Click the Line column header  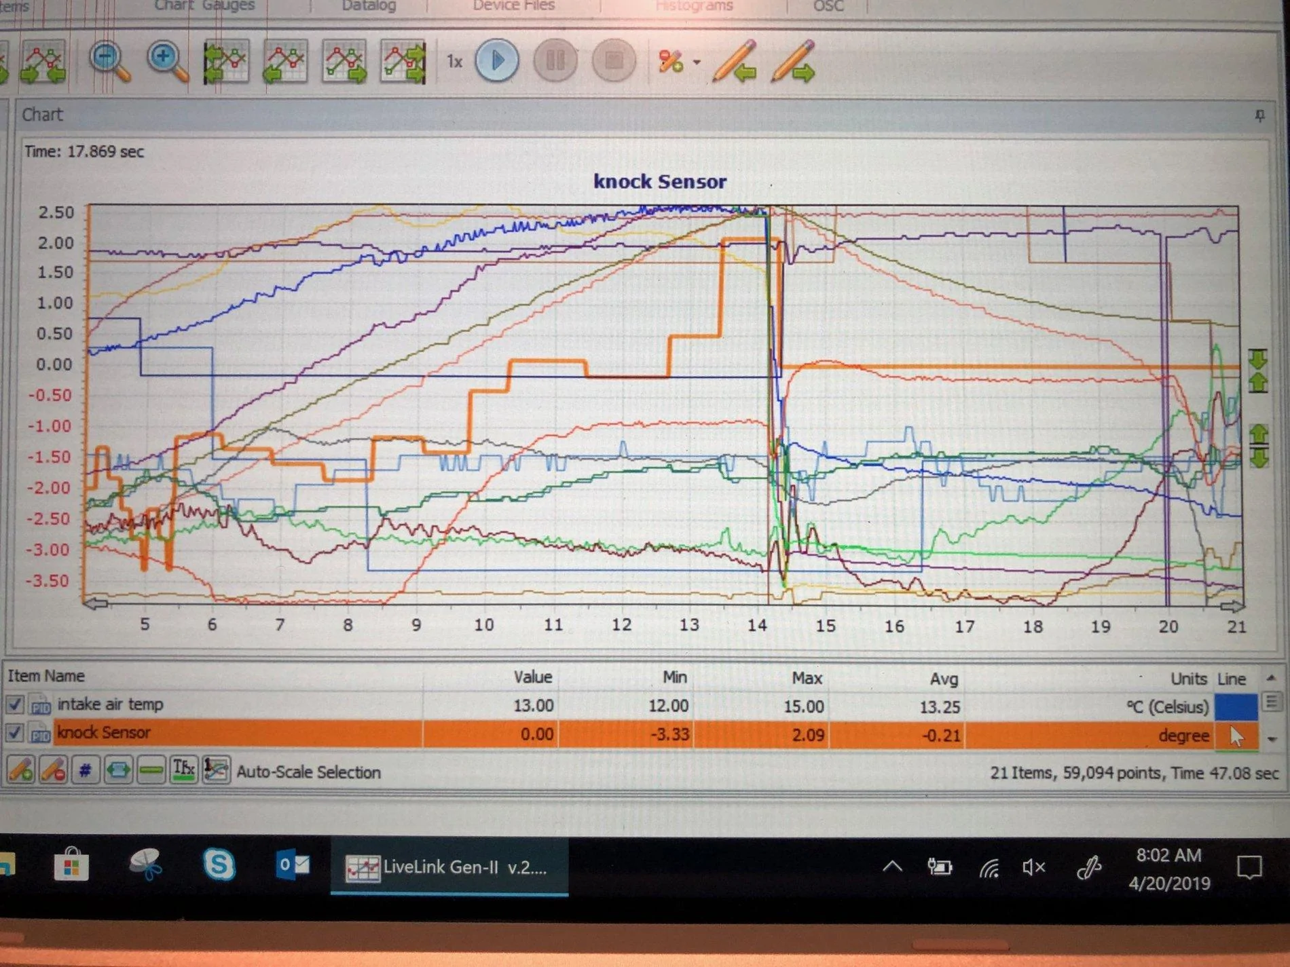[1232, 679]
